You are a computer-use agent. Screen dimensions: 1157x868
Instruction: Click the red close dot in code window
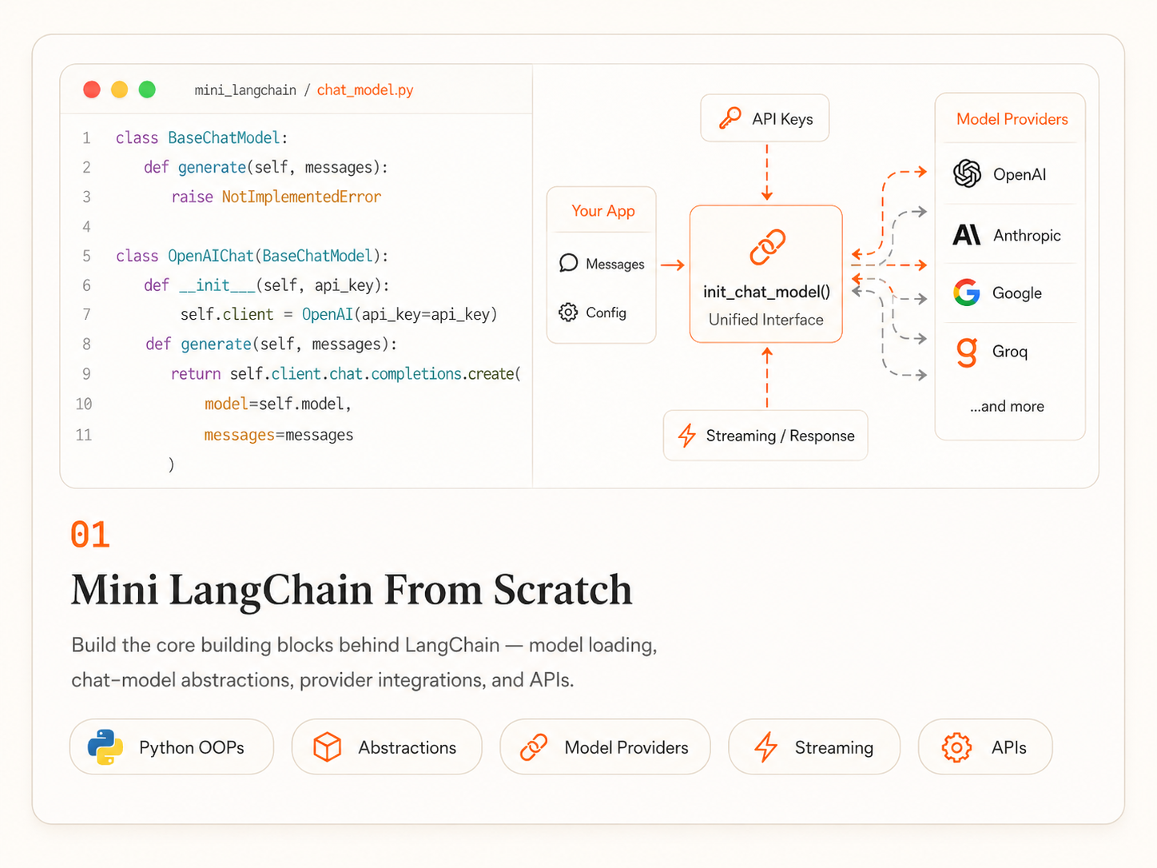pyautogui.click(x=92, y=90)
